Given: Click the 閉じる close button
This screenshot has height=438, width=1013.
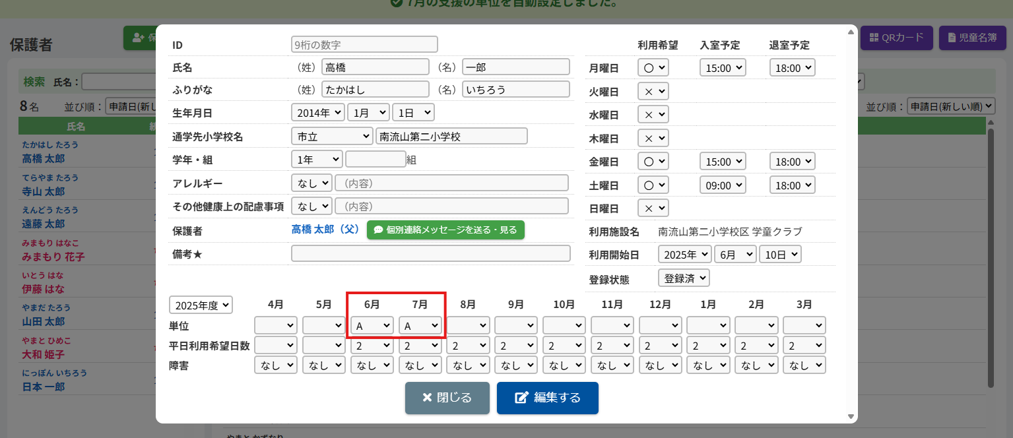Looking at the screenshot, I should (x=447, y=398).
